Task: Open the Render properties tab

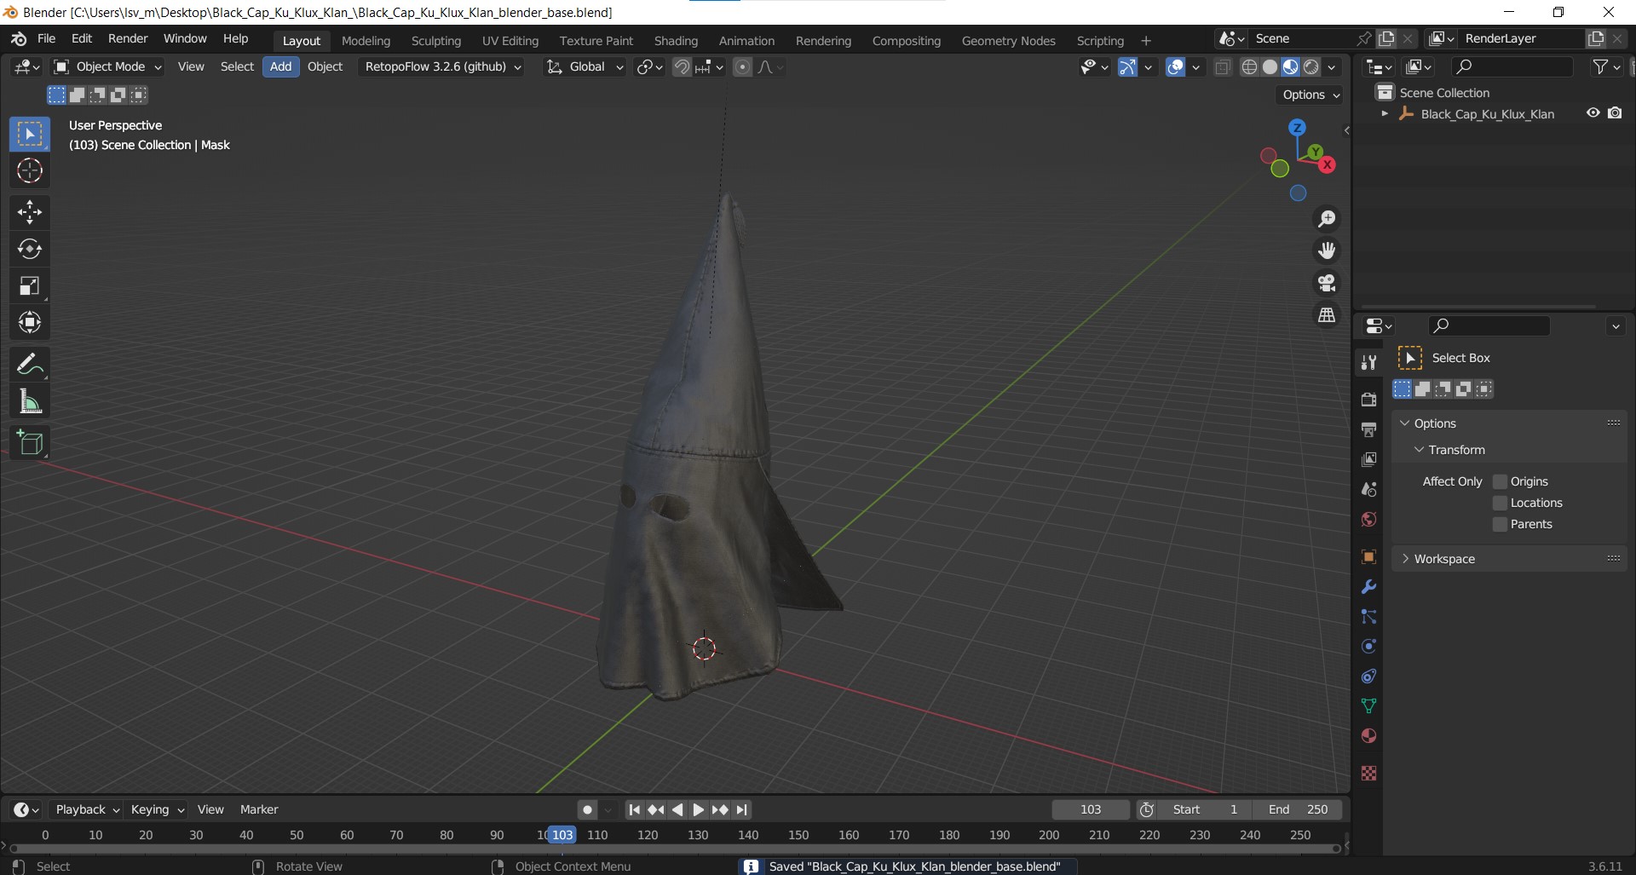Action: pyautogui.click(x=1368, y=400)
